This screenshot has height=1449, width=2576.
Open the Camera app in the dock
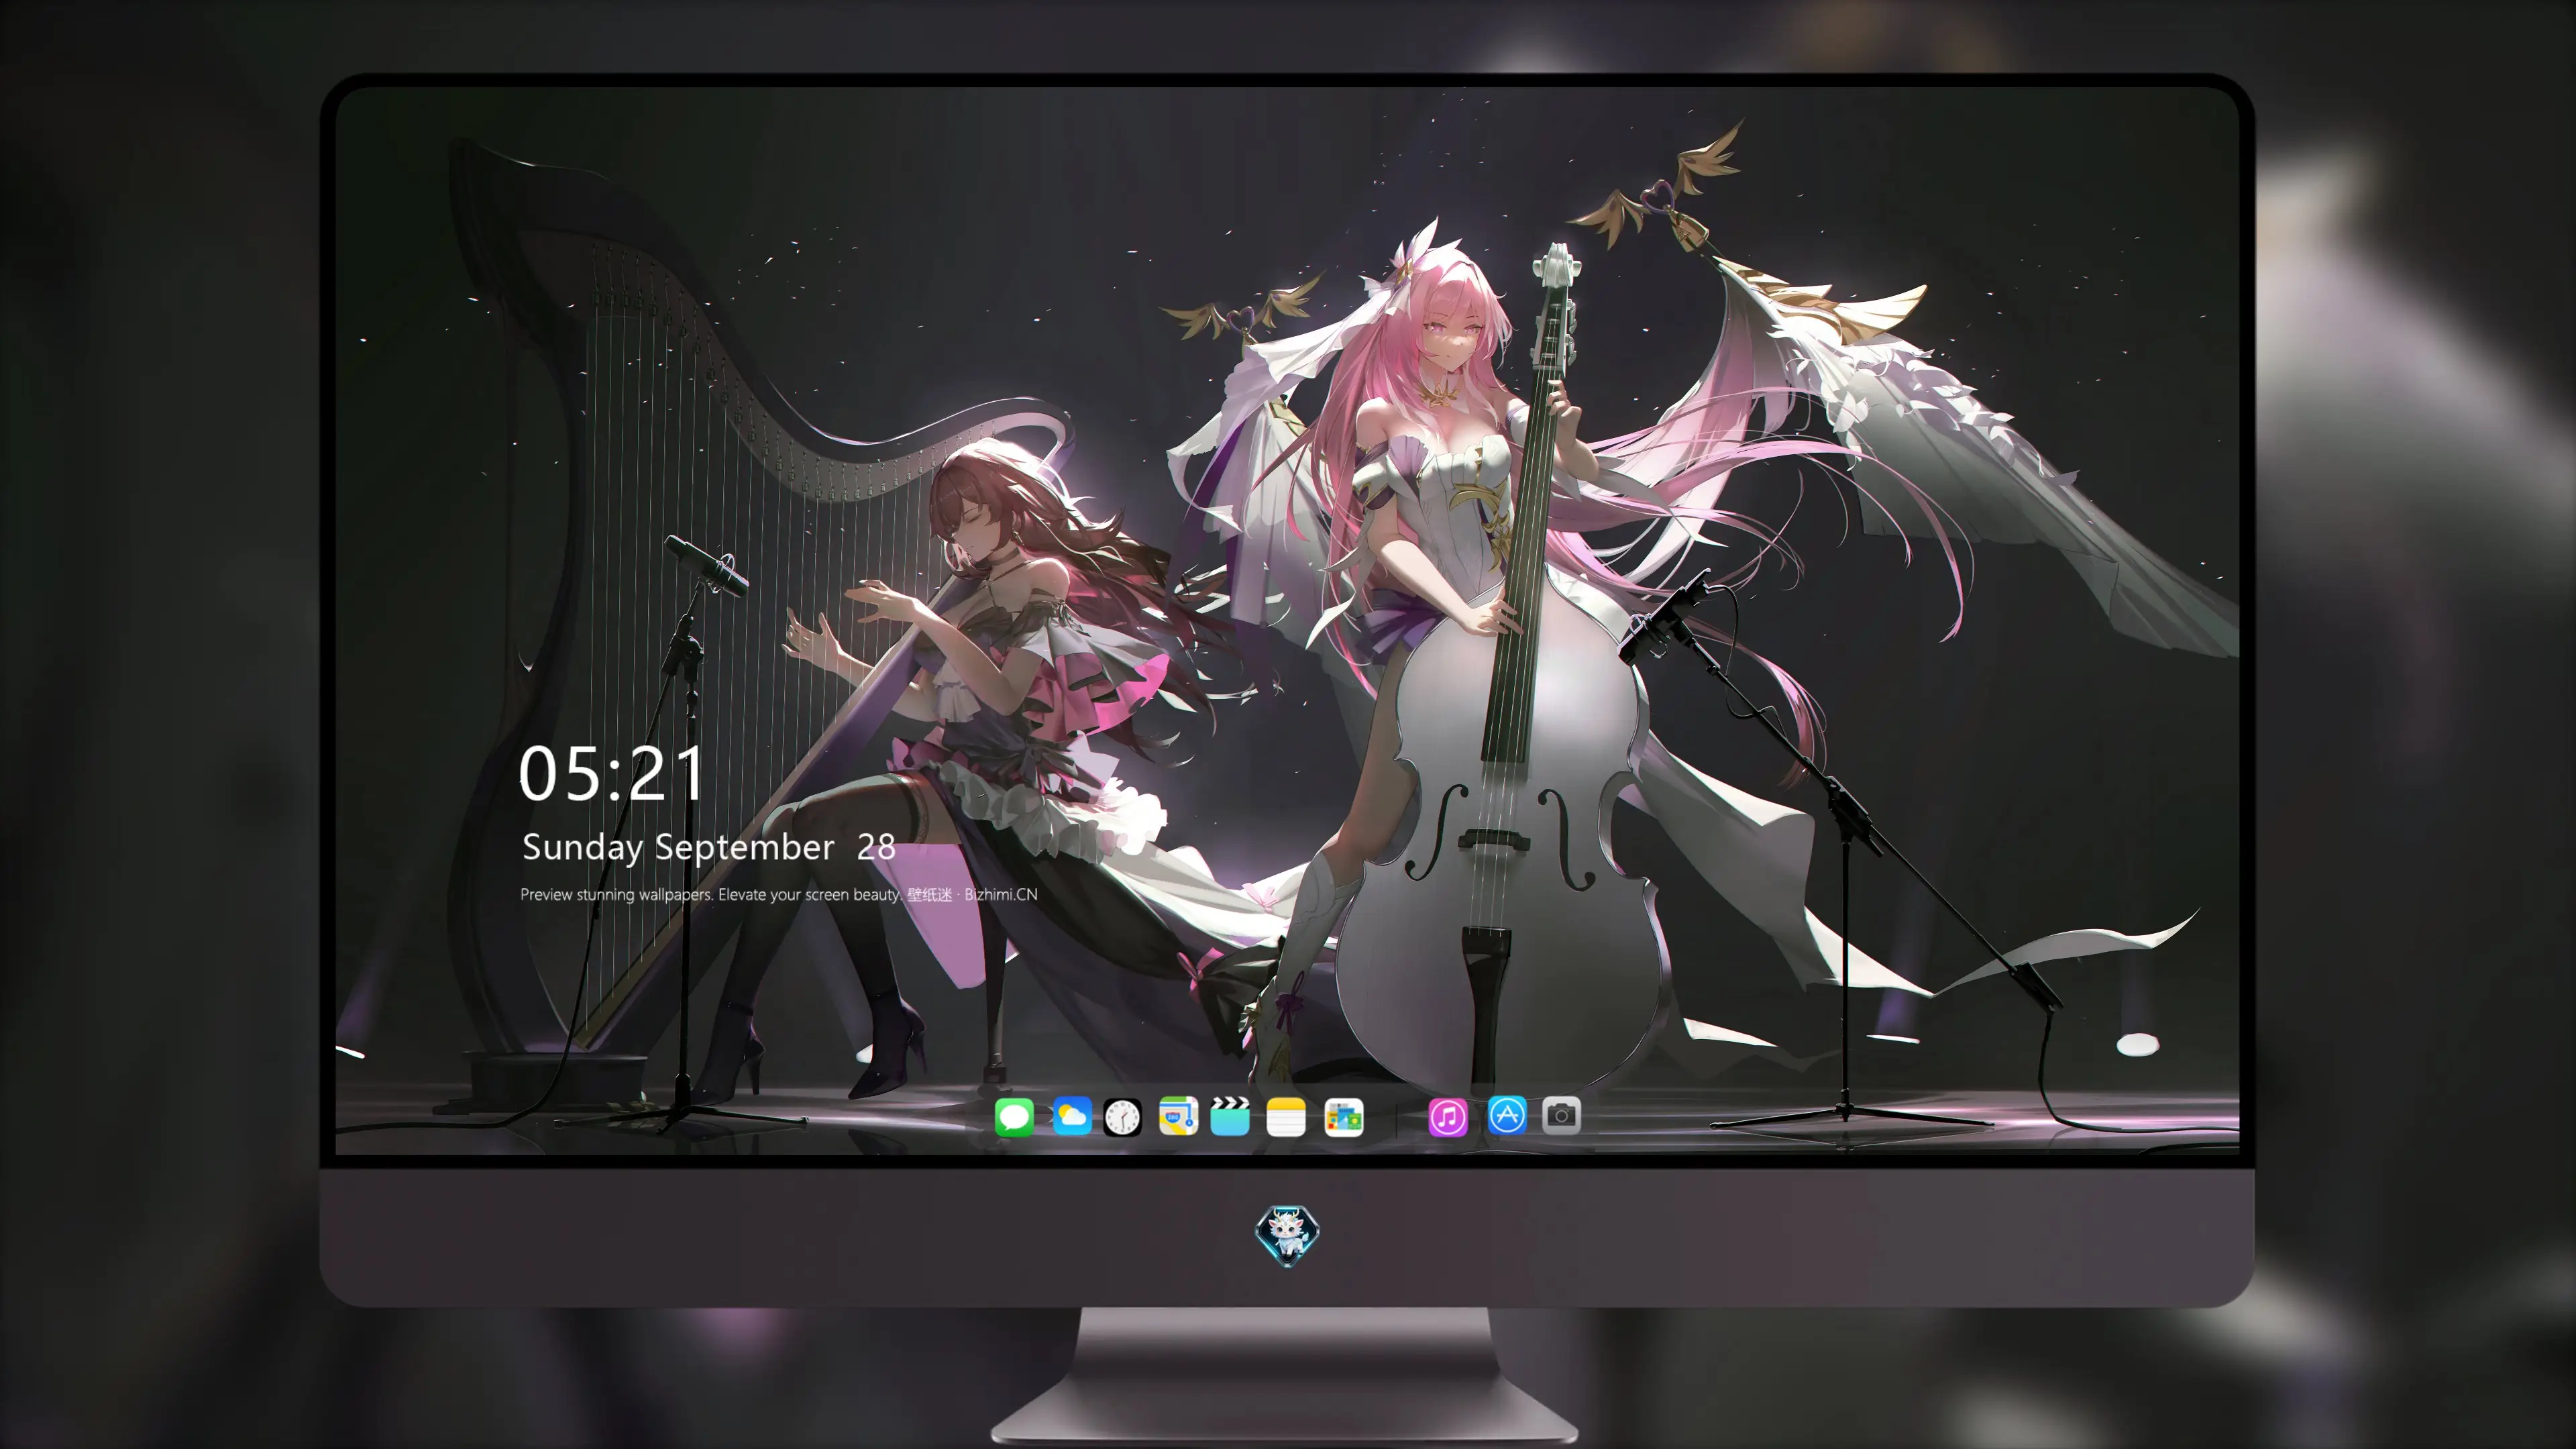pos(1561,1115)
